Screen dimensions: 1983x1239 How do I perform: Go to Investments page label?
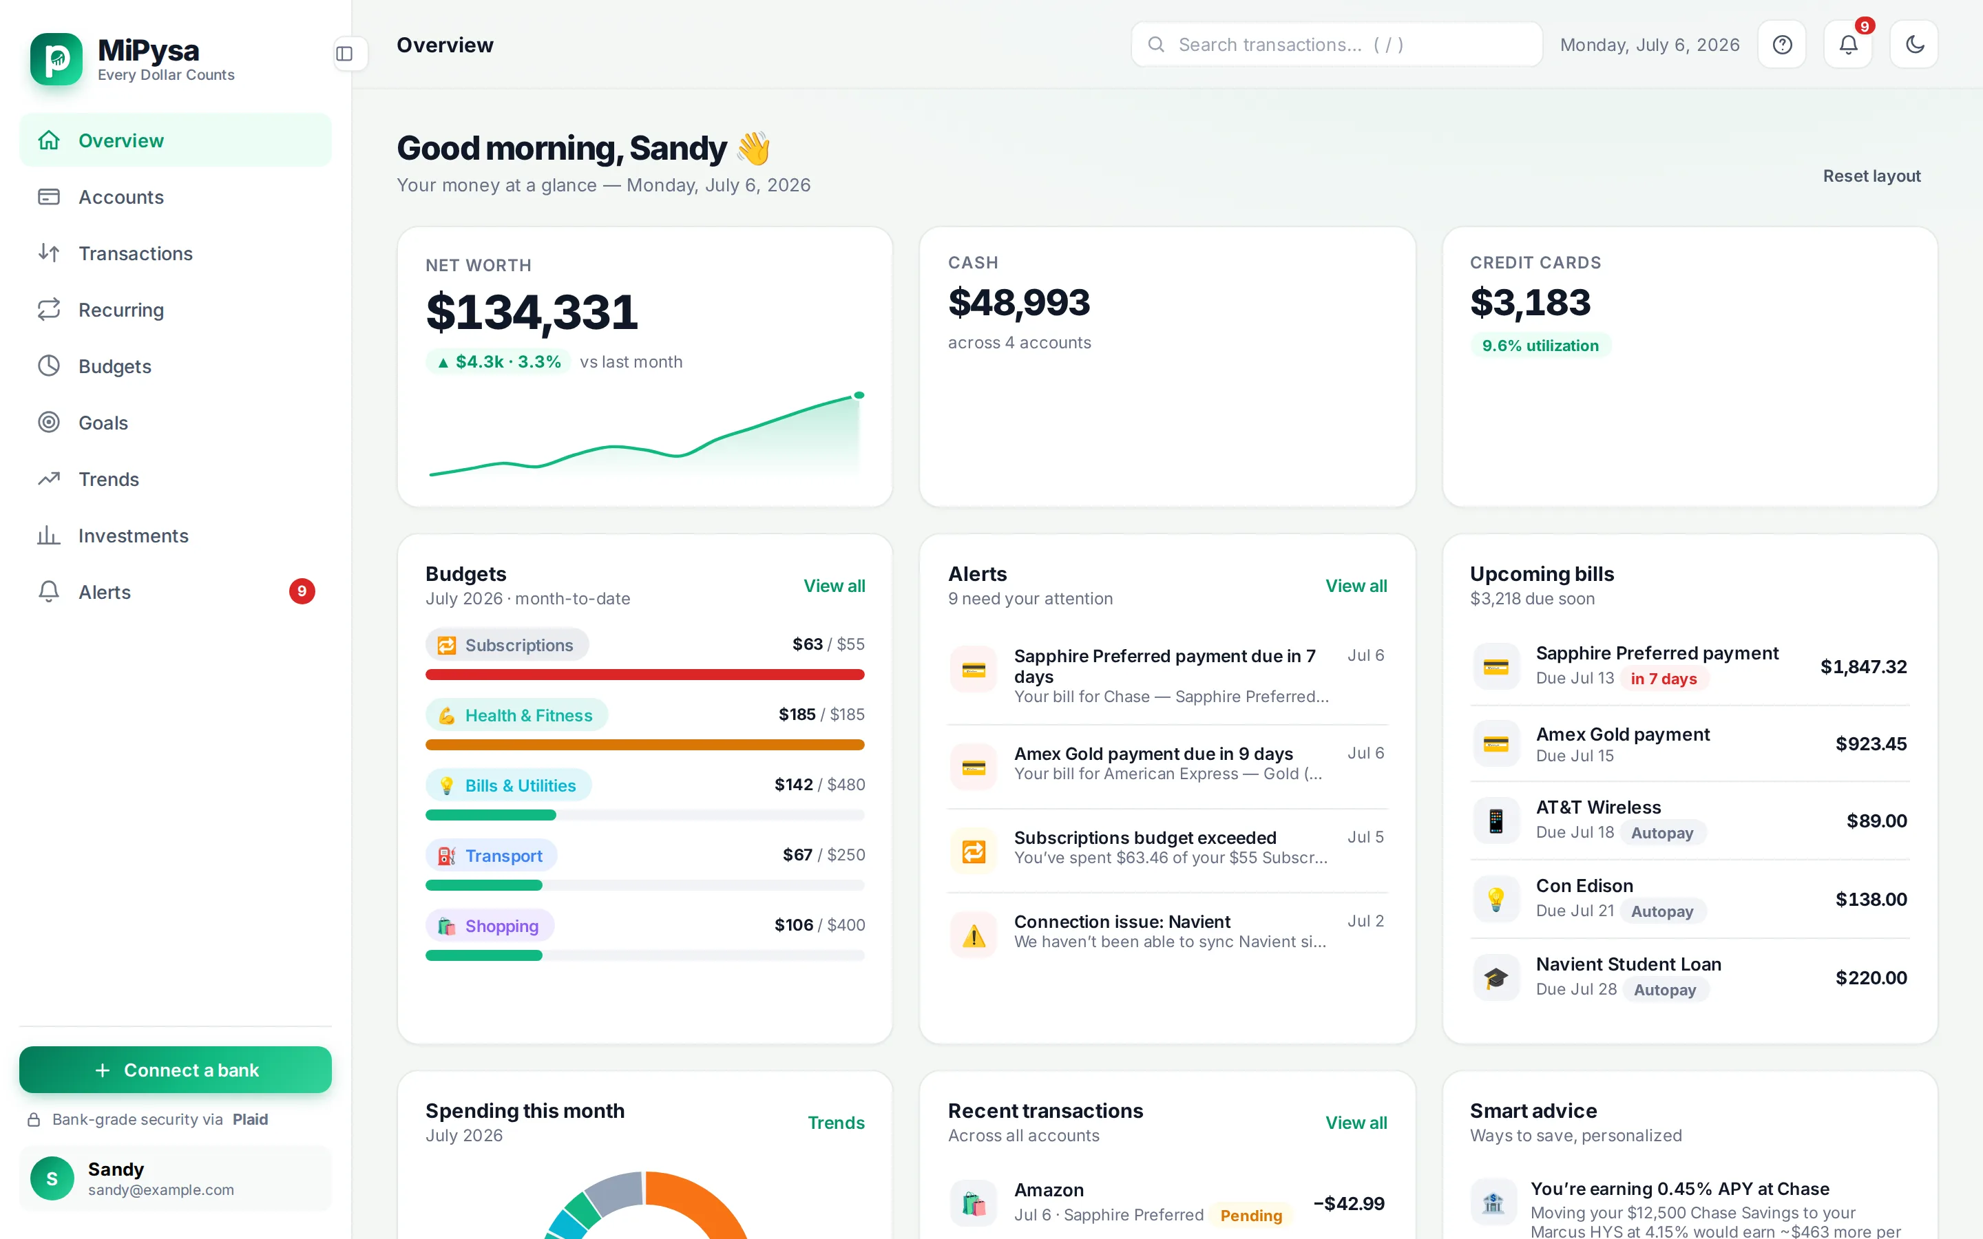coord(134,535)
